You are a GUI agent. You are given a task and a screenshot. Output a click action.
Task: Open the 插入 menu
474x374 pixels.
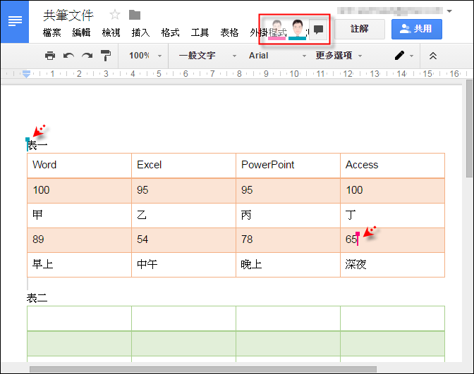(140, 32)
